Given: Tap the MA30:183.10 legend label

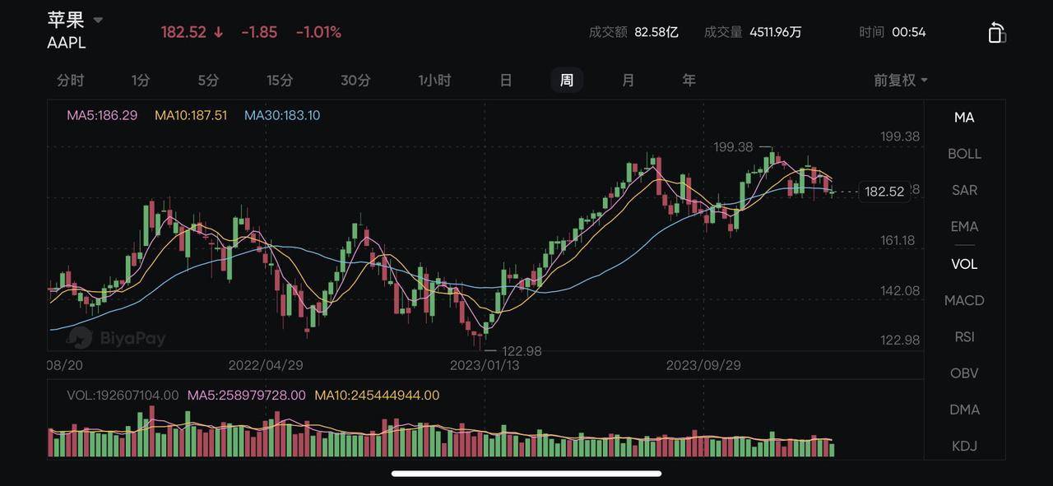Looking at the screenshot, I should [282, 115].
